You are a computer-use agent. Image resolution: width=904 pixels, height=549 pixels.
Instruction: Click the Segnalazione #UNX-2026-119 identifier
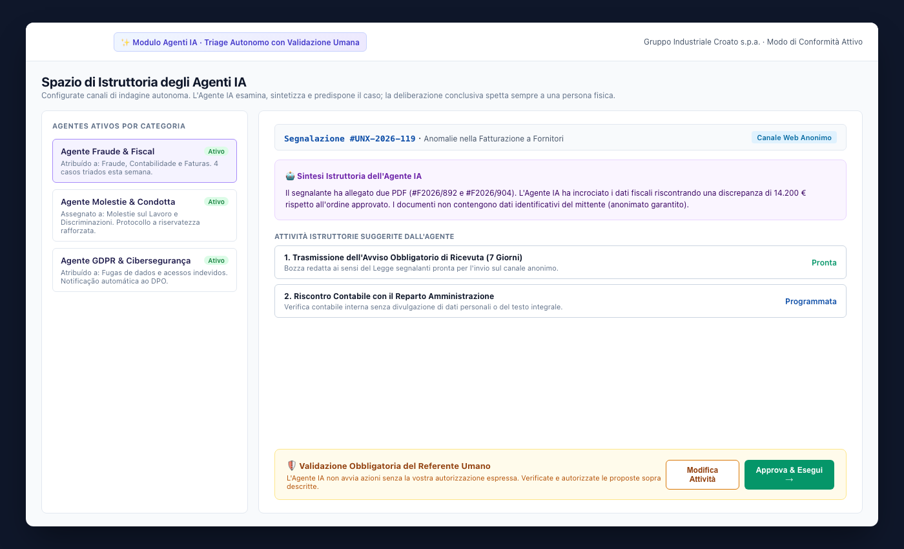(x=350, y=138)
